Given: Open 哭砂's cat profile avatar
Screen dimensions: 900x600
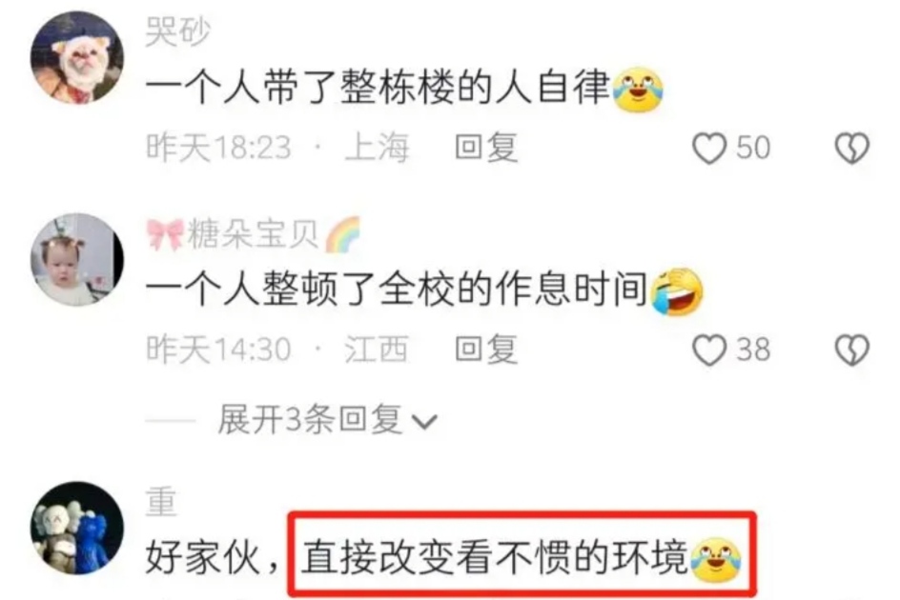Looking at the screenshot, I should pos(77,57).
